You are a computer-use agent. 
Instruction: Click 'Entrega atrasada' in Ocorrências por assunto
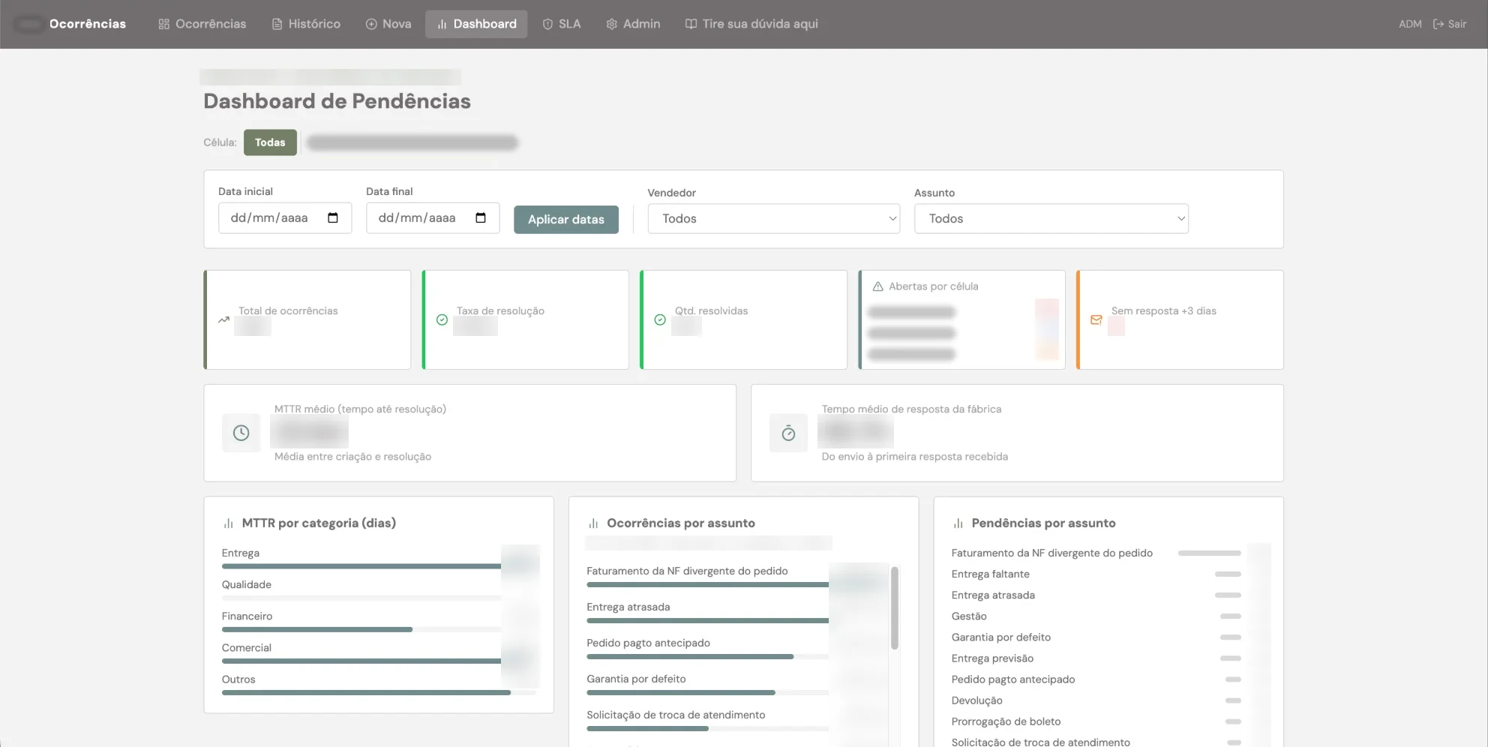(x=628, y=607)
